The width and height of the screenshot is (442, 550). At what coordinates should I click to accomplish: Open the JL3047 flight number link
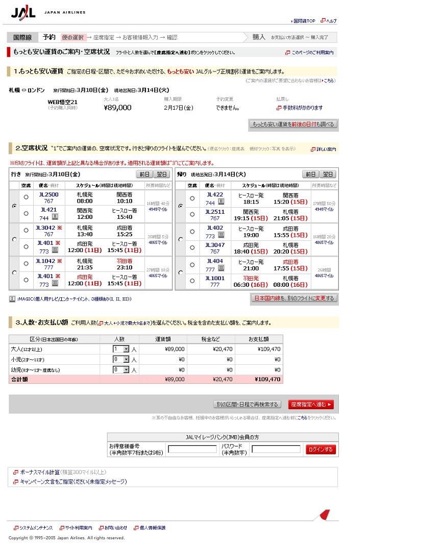(215, 245)
